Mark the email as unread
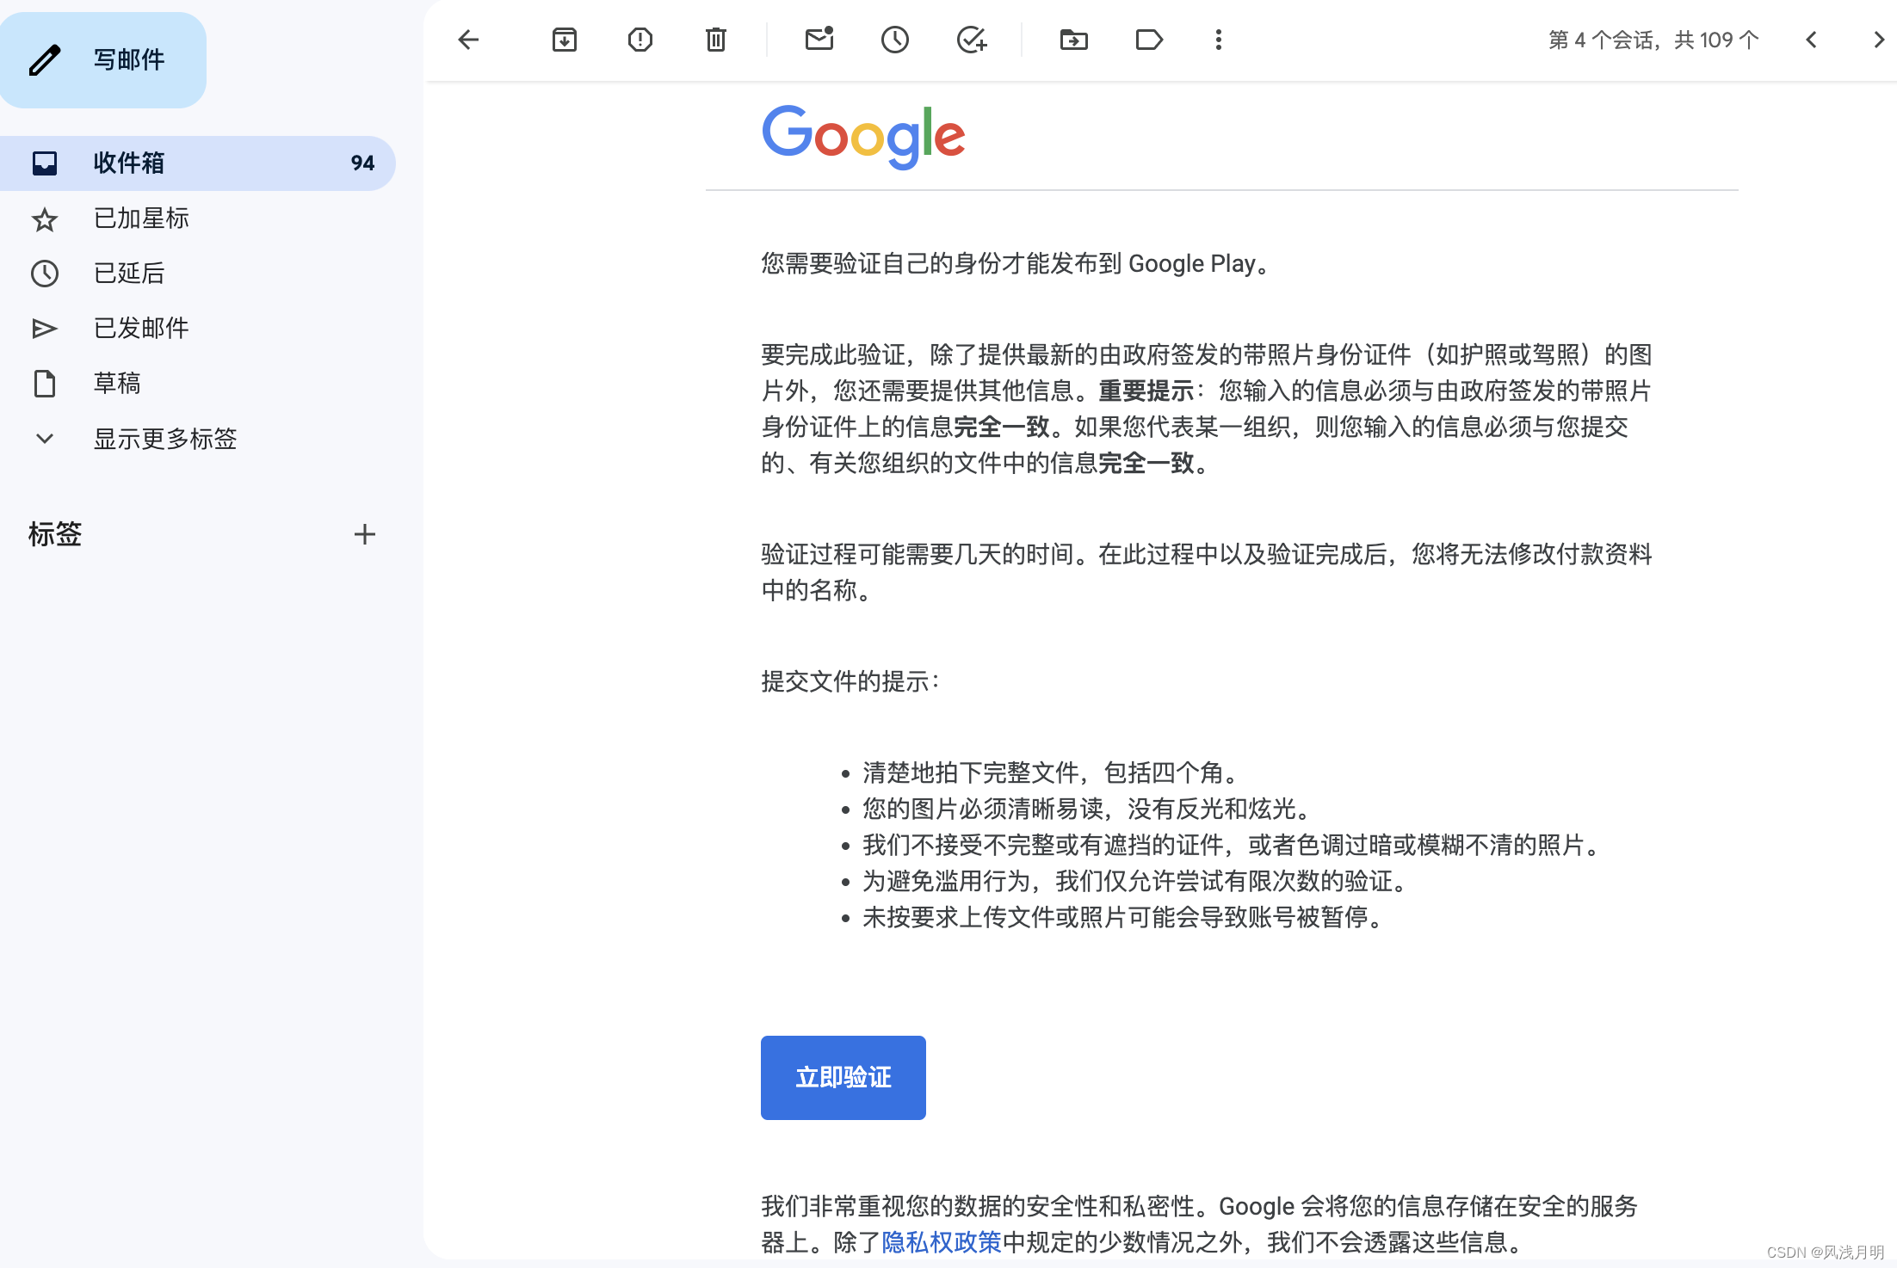This screenshot has width=1897, height=1268. [x=819, y=40]
